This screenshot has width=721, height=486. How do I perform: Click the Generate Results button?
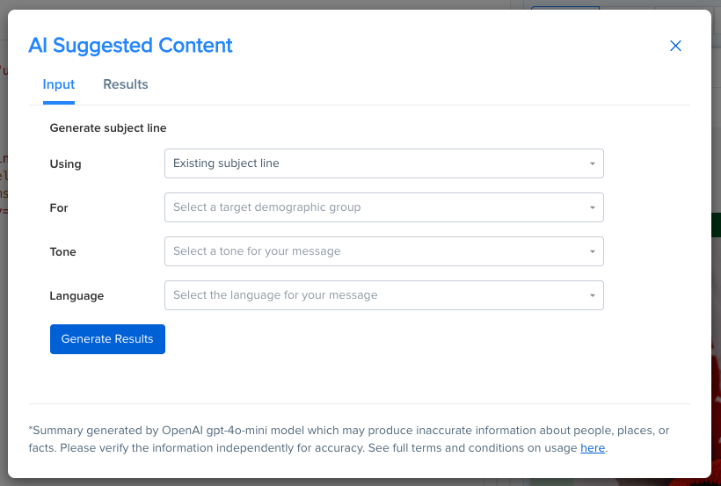107,339
